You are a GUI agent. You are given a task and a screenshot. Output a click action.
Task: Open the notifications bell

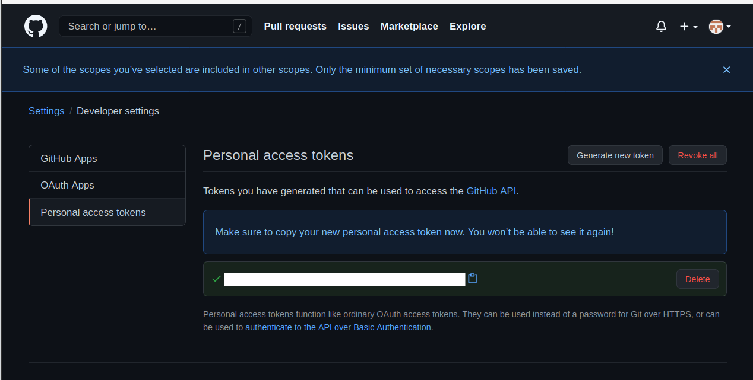(x=661, y=27)
